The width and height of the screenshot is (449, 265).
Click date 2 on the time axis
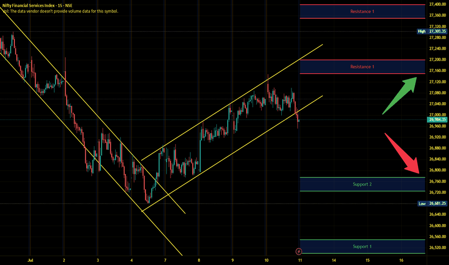[64, 260]
